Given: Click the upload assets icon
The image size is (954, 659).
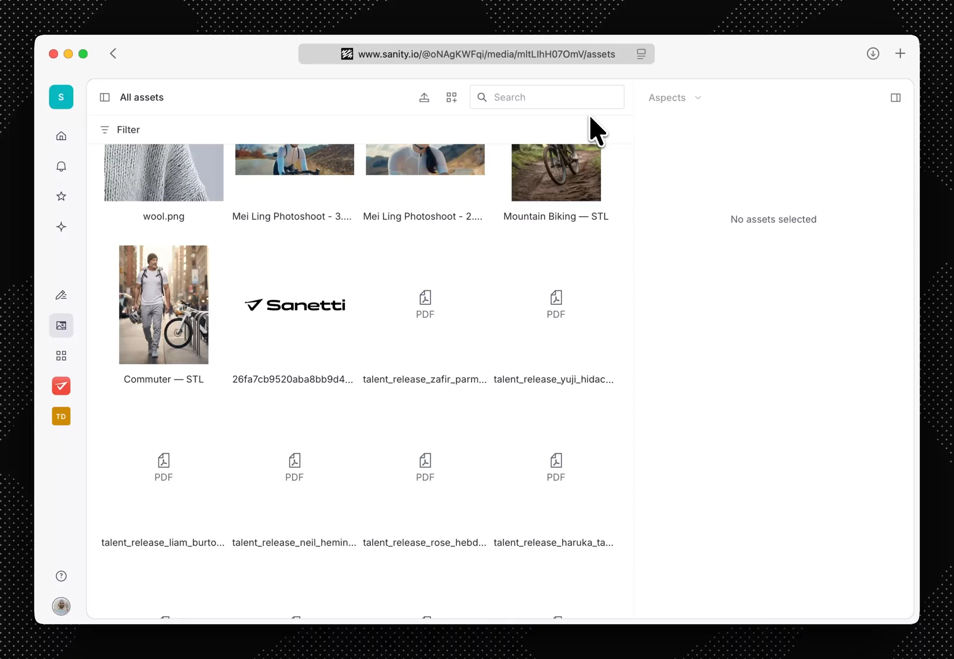Looking at the screenshot, I should [x=424, y=97].
